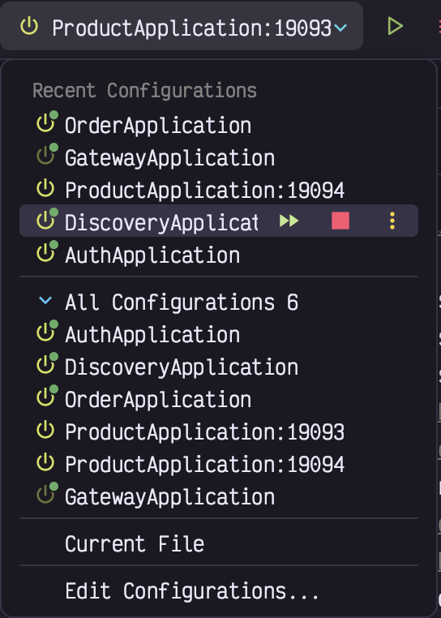The image size is (441, 618).
Task: Open Edit Configurations... dialog
Action: (219, 590)
